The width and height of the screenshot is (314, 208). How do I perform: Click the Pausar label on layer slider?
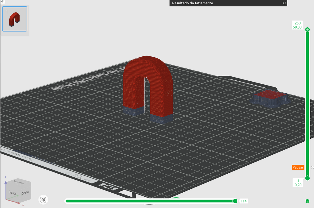pos(298,167)
